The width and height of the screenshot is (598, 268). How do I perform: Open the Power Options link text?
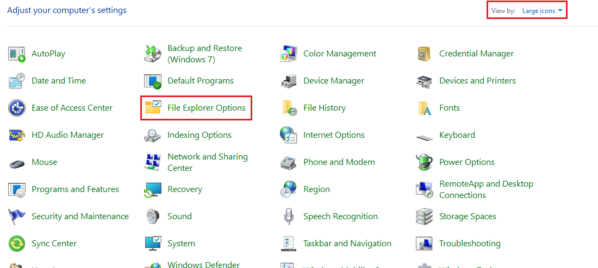(x=467, y=162)
